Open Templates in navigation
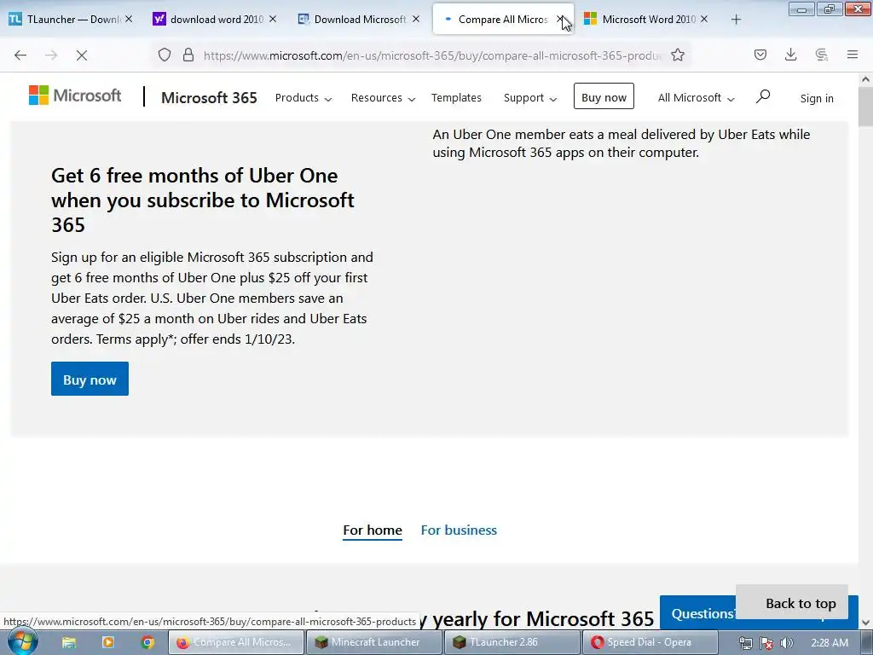This screenshot has width=873, height=655. (456, 98)
